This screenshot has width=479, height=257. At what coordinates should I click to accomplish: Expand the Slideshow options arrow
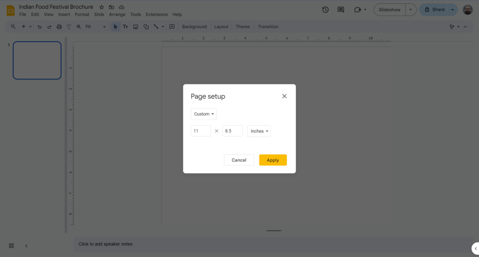click(411, 9)
